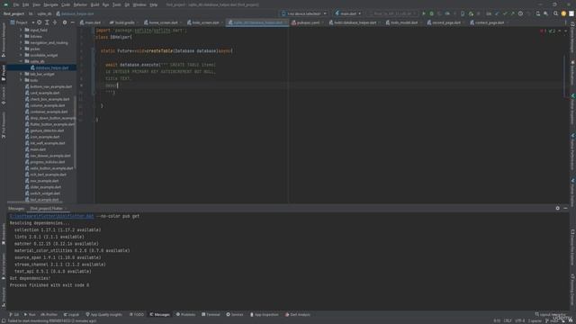Select the Flutter tab in Messages panel
The width and height of the screenshot is (576, 324).
pos(46,208)
